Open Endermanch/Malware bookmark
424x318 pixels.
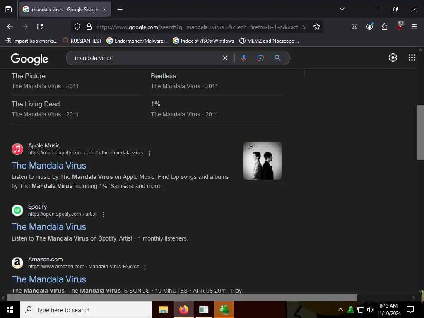coord(137,41)
